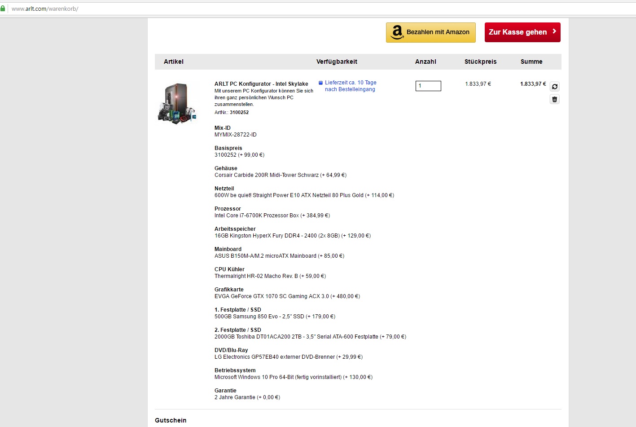Click the ASUS B150M-A/M.2 mainboard line
The height and width of the screenshot is (427, 636).
pos(279,256)
